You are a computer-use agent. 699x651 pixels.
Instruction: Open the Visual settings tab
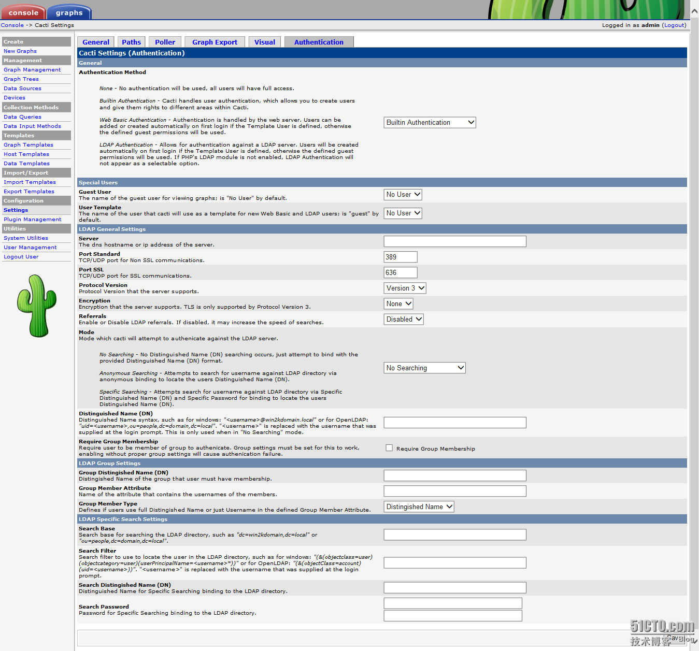[265, 42]
